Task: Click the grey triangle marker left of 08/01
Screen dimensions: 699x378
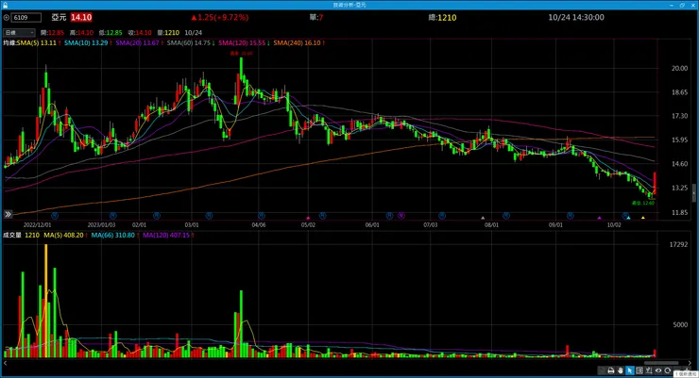Action: click(x=483, y=218)
